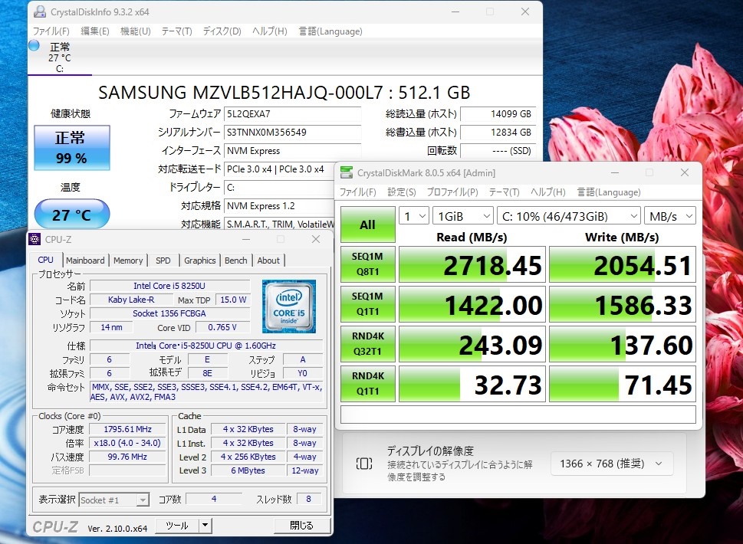This screenshot has width=743, height=544.
Task: Click the CPU-Z title bar icon
Action: (x=35, y=240)
